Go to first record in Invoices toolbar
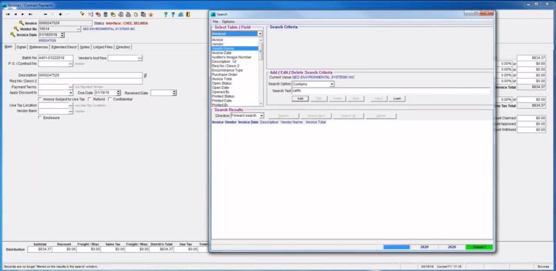The width and height of the screenshot is (556, 271). click(x=8, y=14)
